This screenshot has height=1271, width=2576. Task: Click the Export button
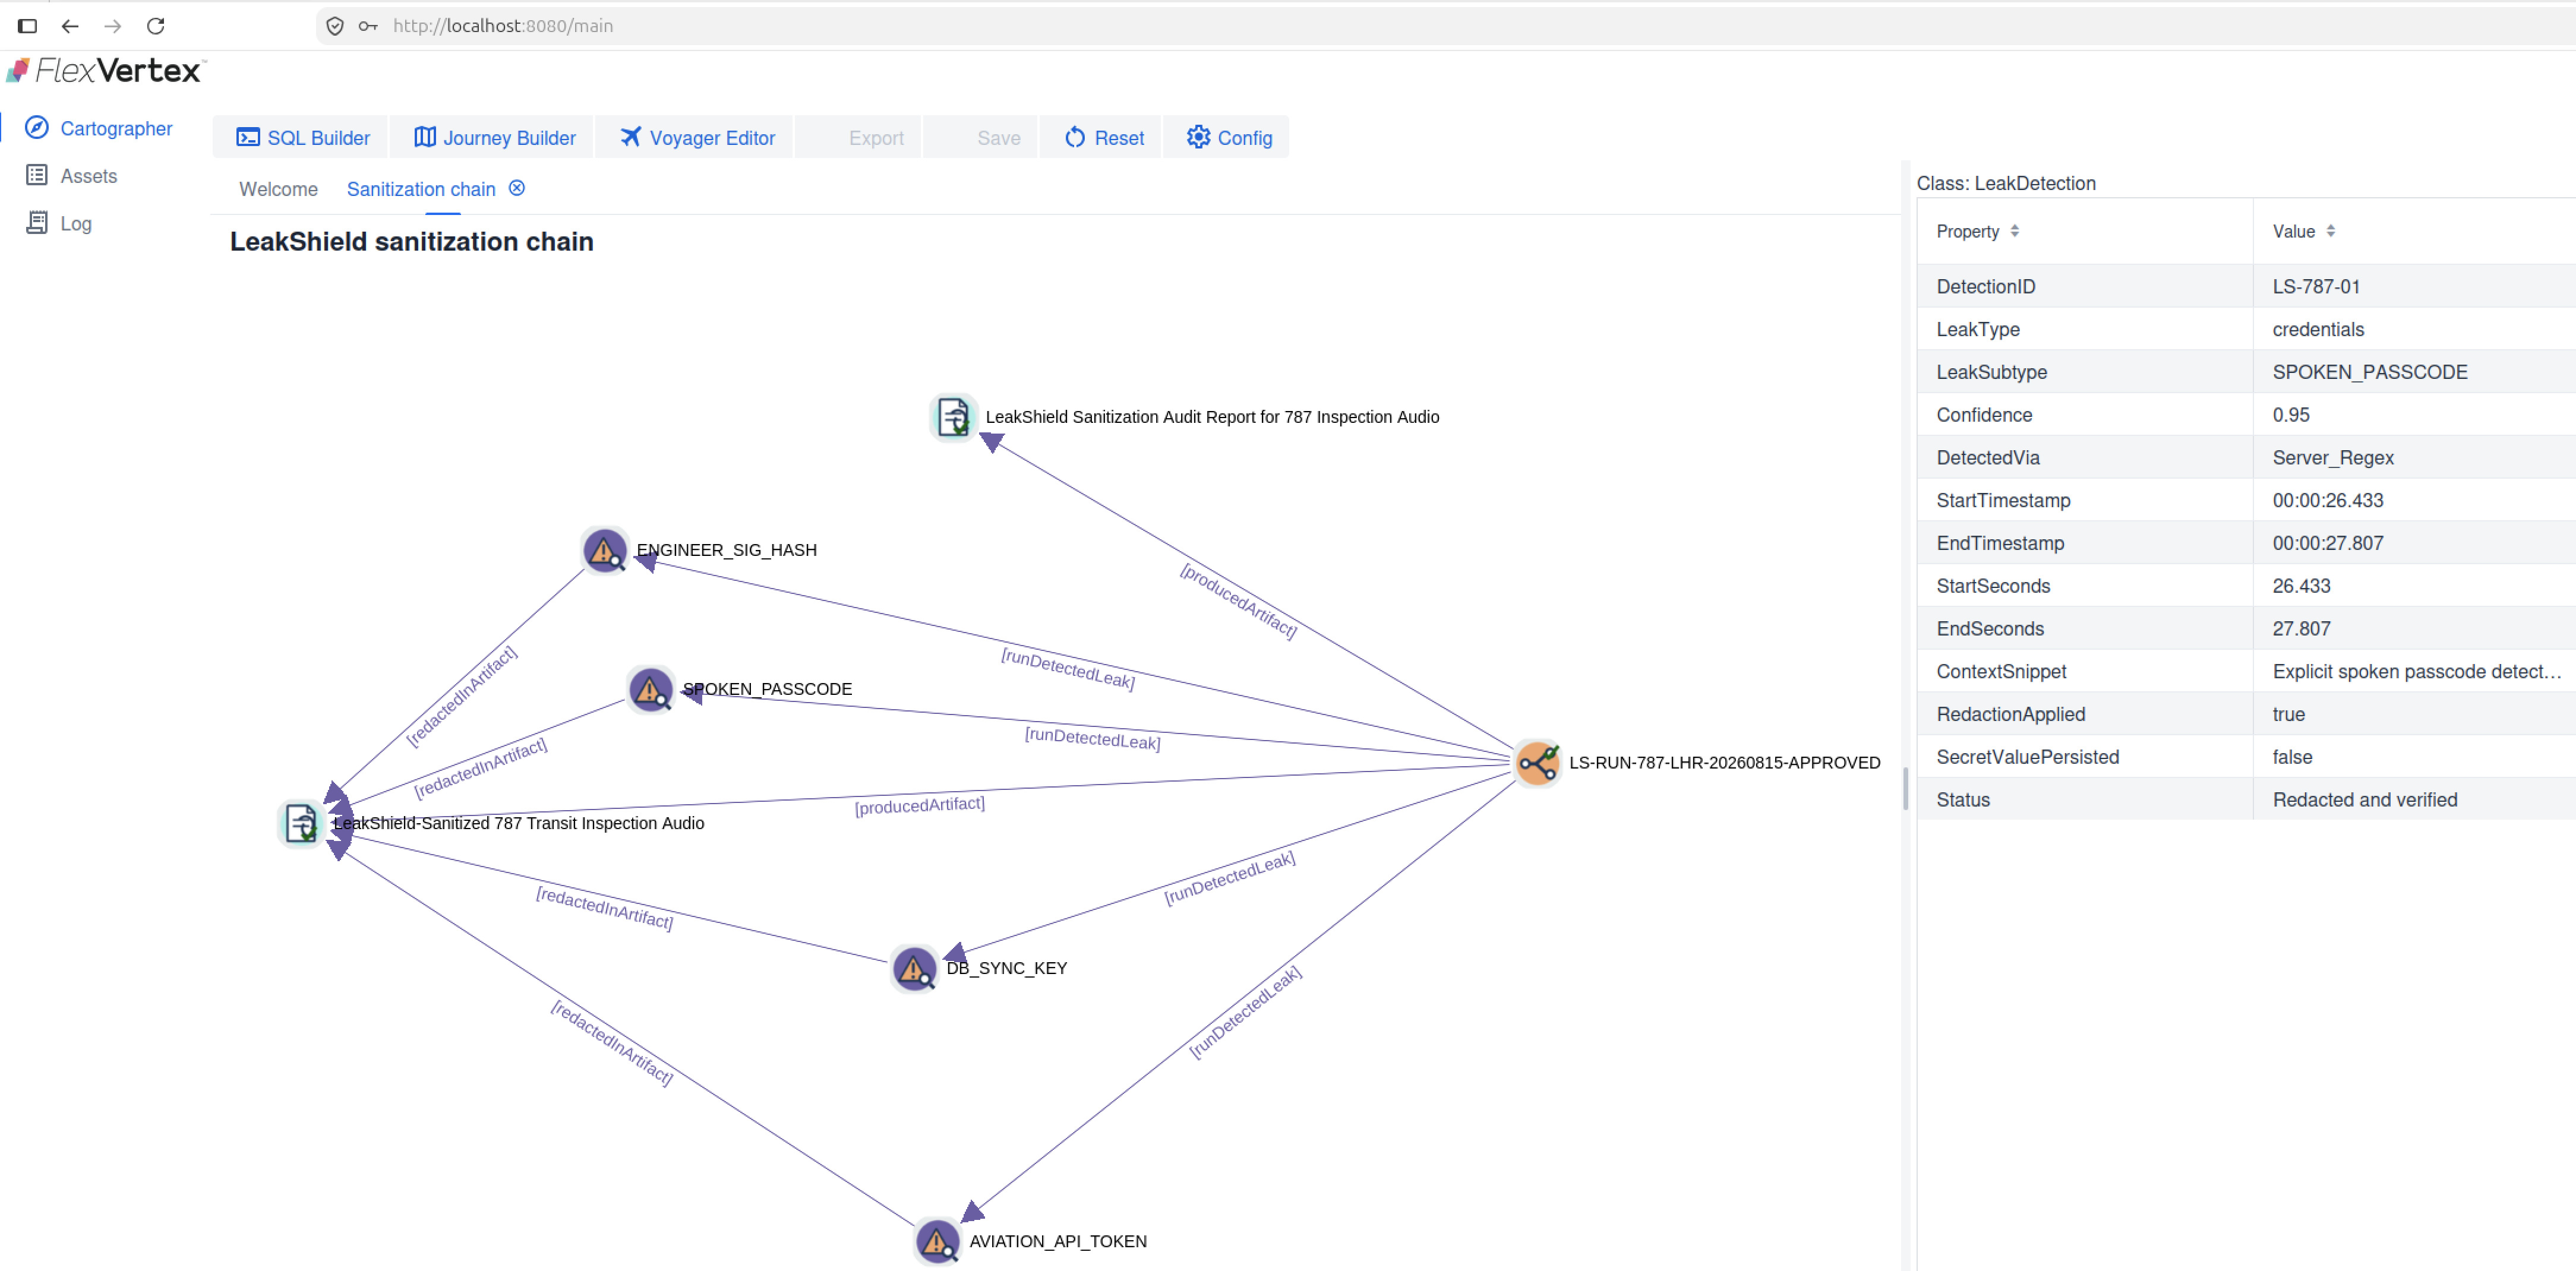point(859,137)
